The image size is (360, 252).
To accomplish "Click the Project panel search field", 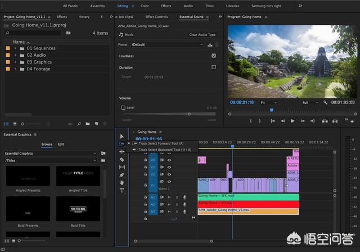I will click(x=33, y=33).
